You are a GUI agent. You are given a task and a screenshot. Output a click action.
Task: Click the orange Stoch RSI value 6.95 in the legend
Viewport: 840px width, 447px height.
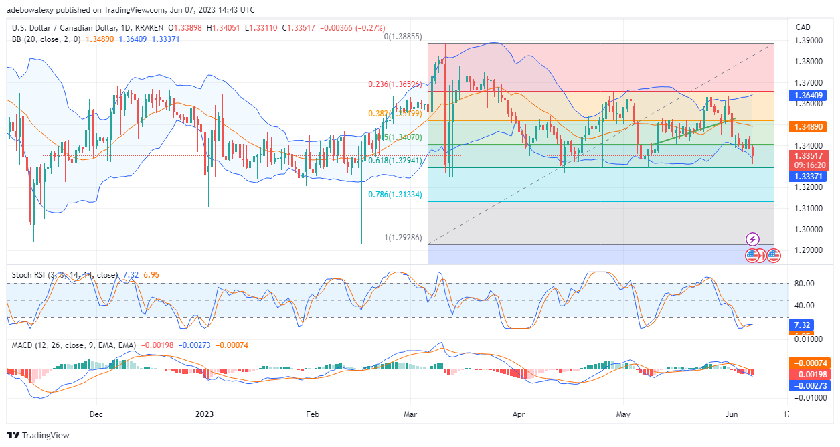(x=150, y=275)
